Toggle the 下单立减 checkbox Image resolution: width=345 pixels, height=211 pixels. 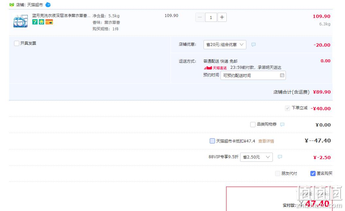(287, 108)
